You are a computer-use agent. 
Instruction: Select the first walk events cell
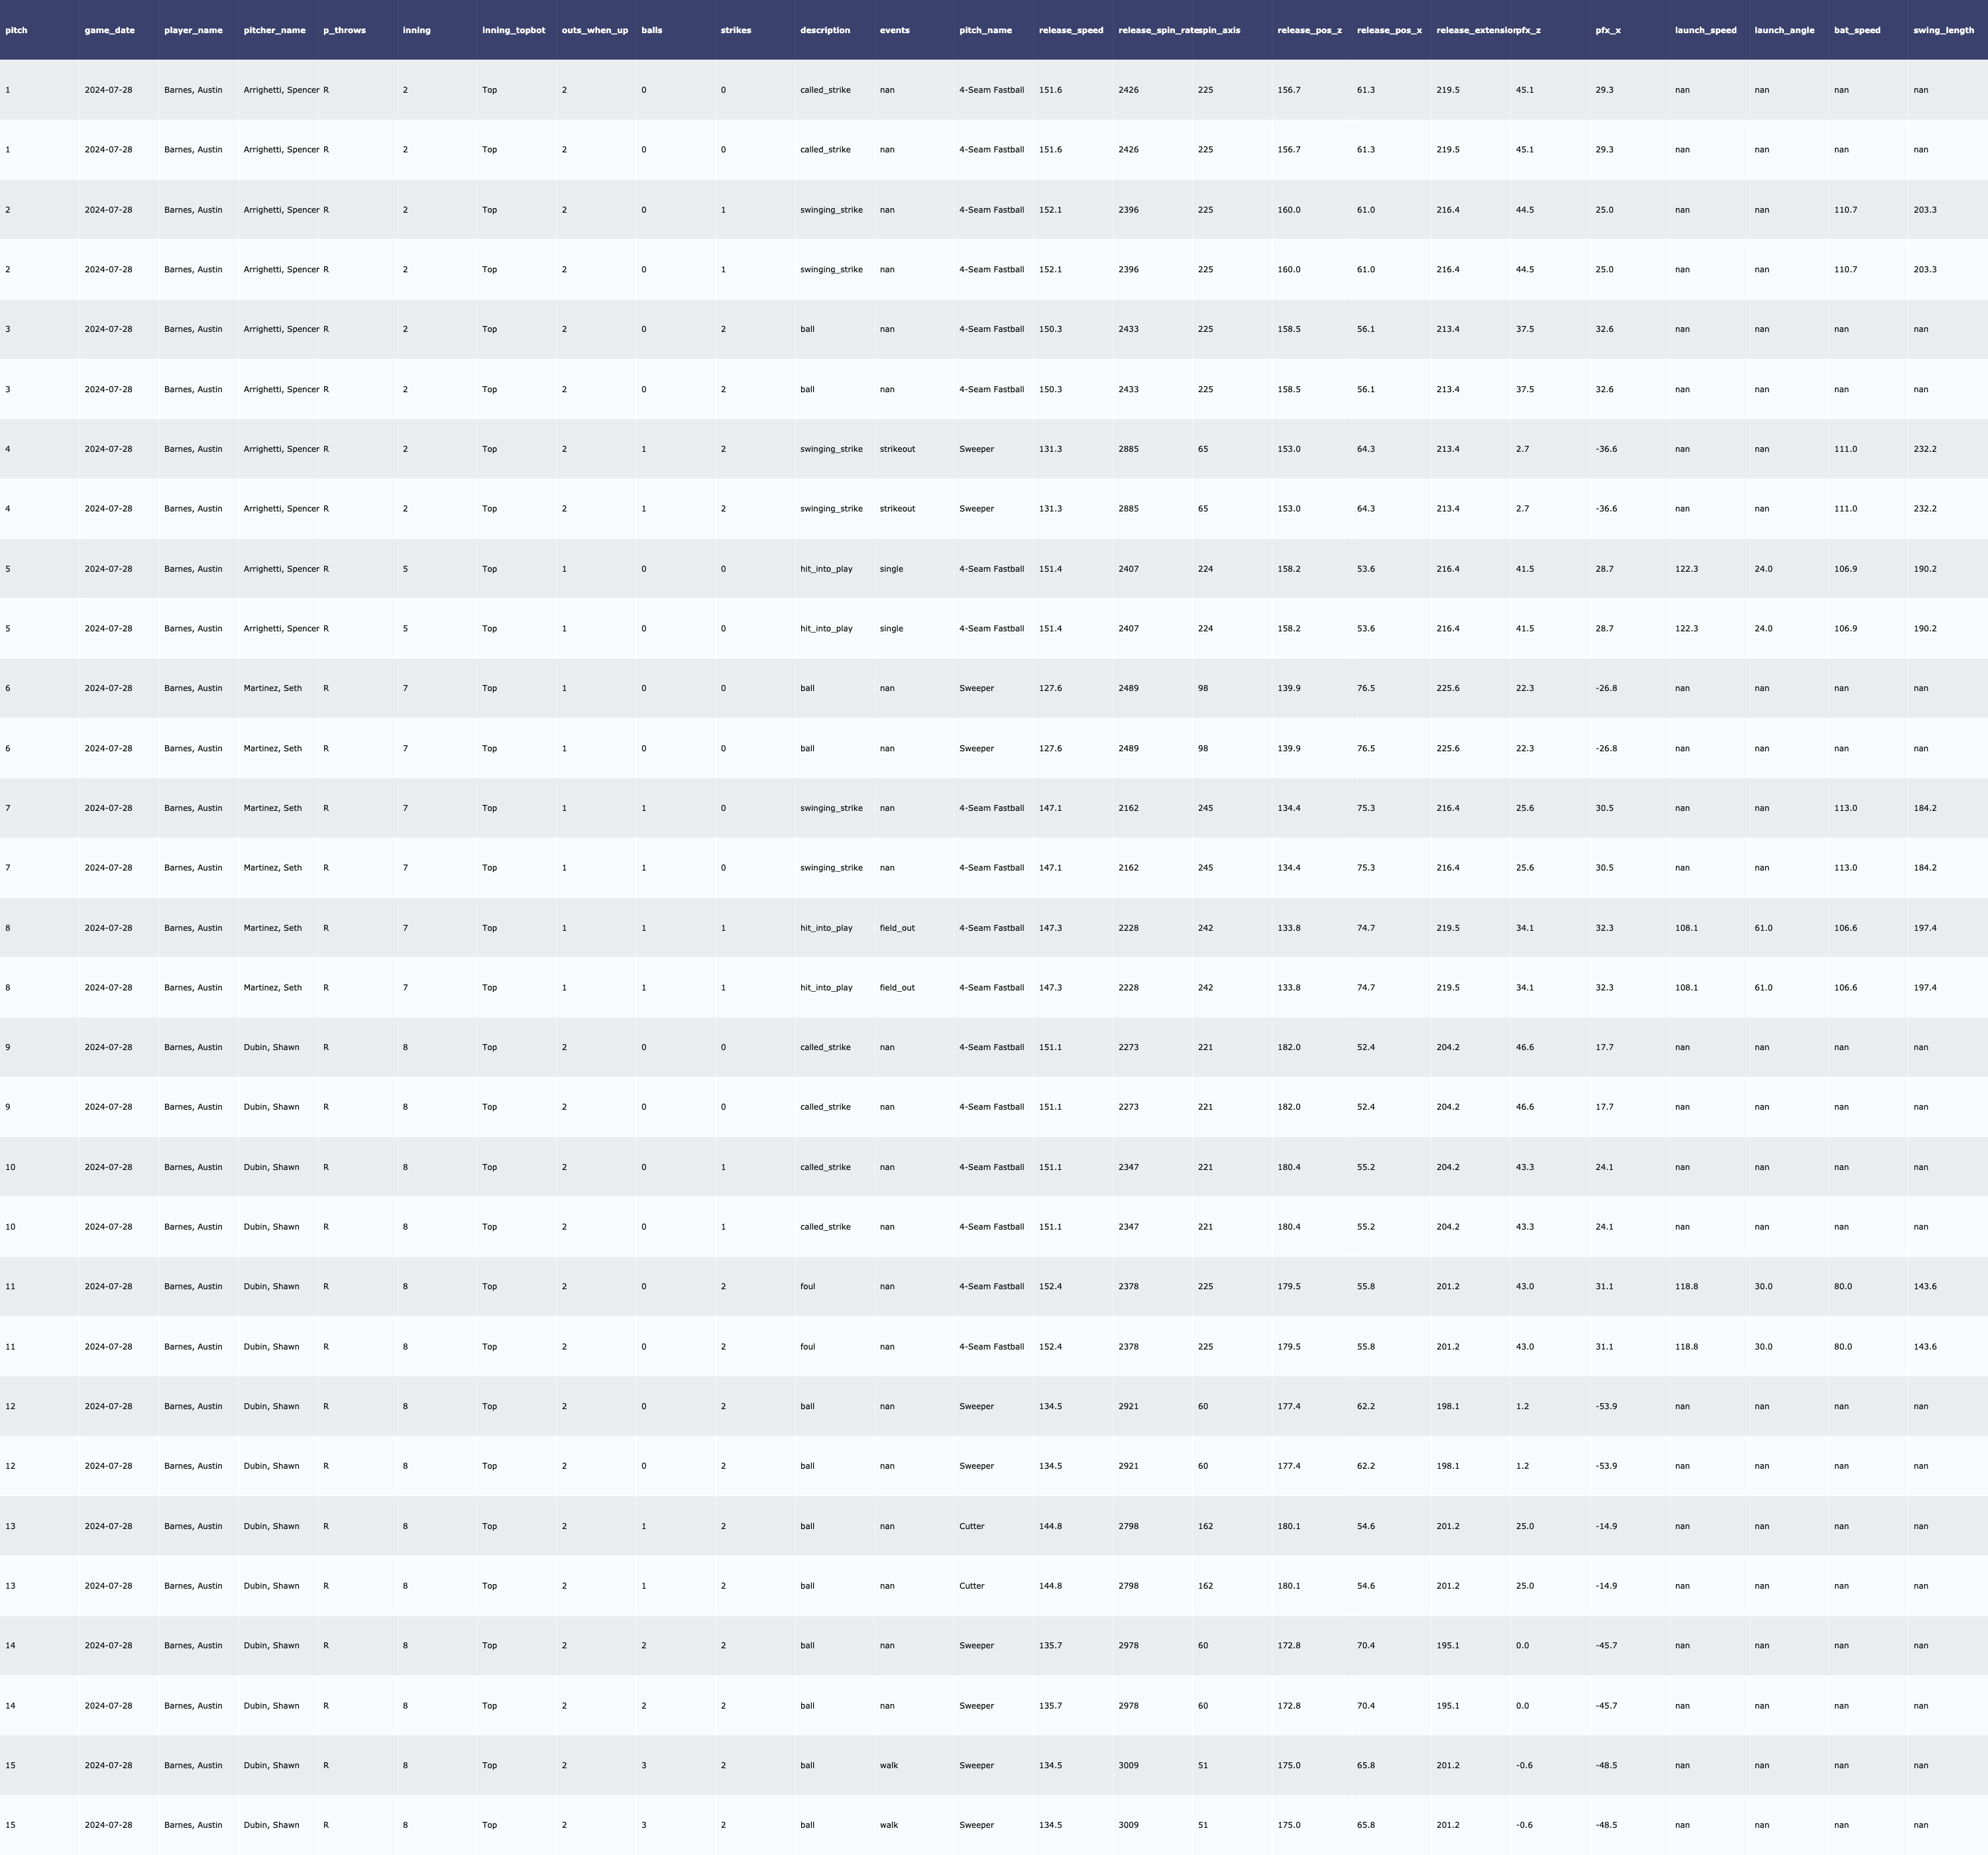point(889,1765)
